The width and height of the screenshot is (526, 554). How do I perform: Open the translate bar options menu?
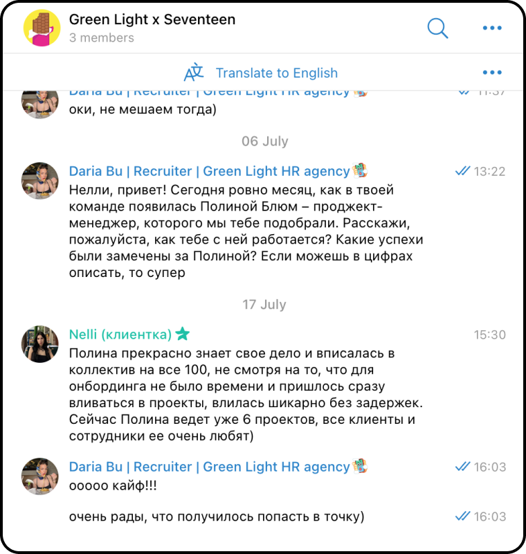click(x=492, y=73)
